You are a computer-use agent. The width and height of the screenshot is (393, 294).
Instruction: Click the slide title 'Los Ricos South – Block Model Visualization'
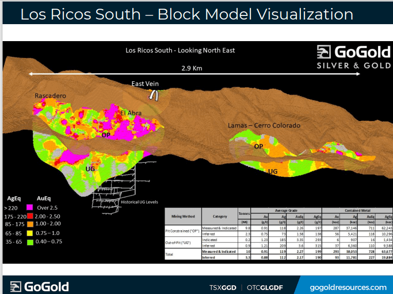(x=187, y=14)
